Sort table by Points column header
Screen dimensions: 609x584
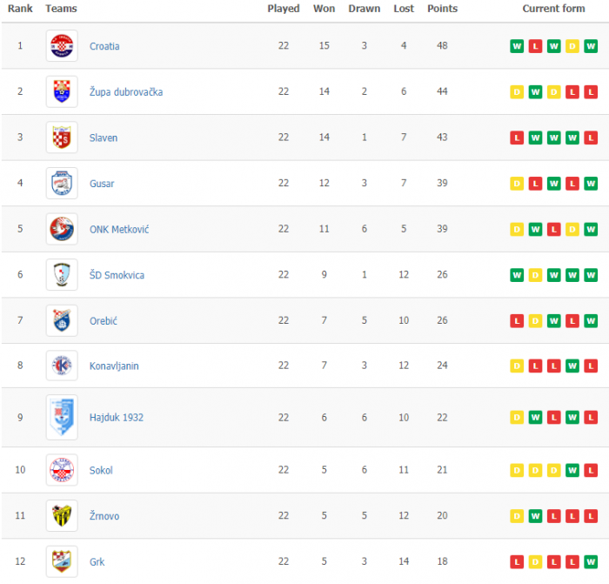pyautogui.click(x=442, y=9)
